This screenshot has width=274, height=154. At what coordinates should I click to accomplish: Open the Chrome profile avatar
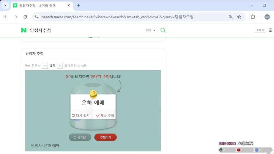pos(267,17)
